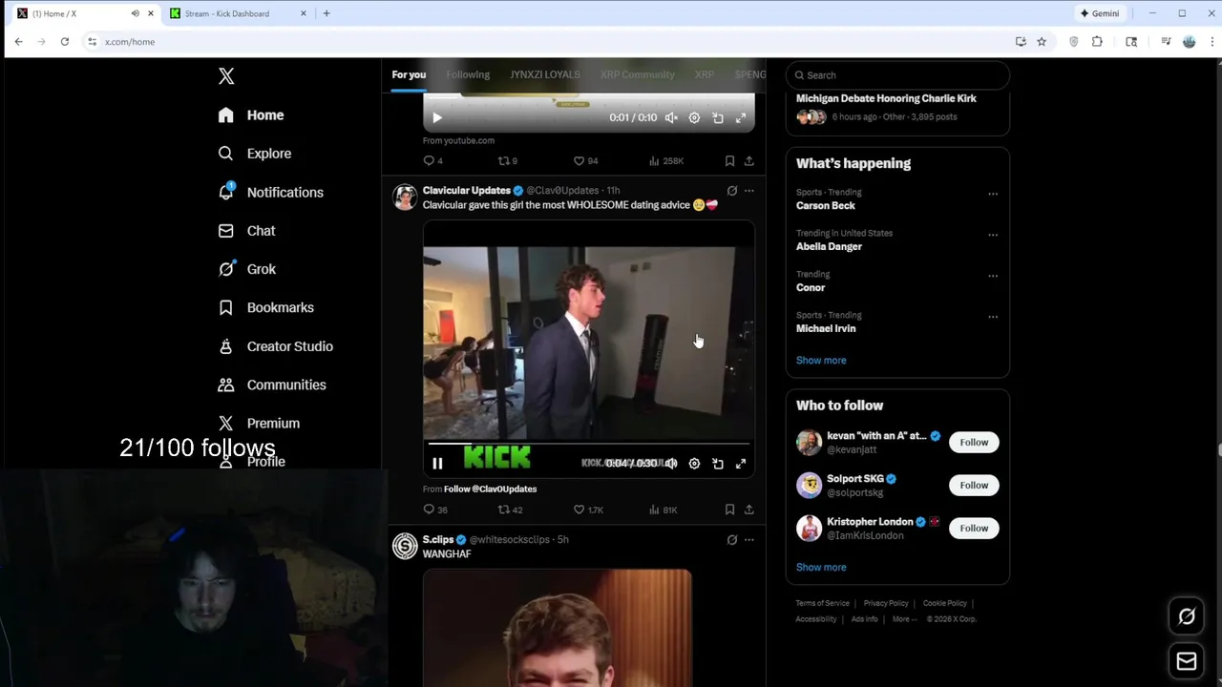Reply to top post with 4 replies
The width and height of the screenshot is (1222, 687).
(x=432, y=160)
